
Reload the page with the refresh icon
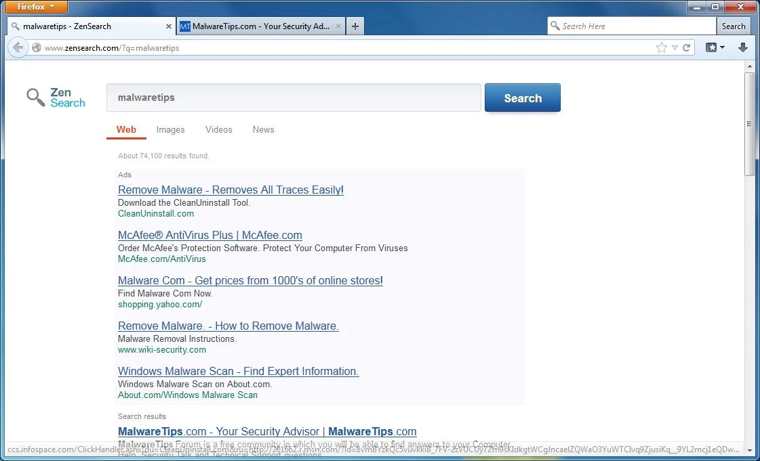point(686,47)
